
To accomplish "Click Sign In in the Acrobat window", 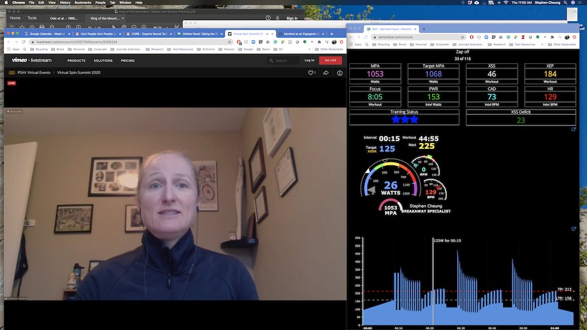I will 292,18.
